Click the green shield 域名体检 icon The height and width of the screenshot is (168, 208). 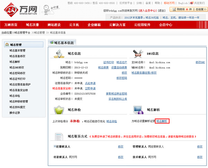click(x=59, y=110)
